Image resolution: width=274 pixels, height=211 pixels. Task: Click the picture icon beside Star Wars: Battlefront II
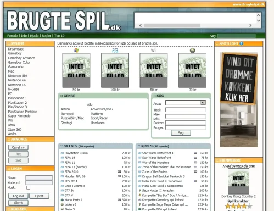[195, 153]
